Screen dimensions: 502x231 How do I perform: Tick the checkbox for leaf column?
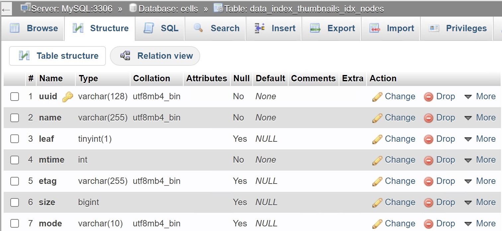click(x=15, y=139)
